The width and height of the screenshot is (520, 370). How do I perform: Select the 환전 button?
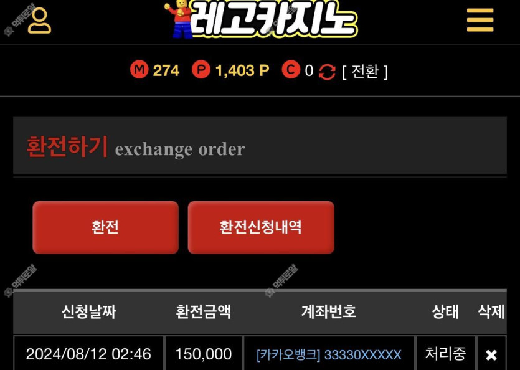click(x=105, y=227)
